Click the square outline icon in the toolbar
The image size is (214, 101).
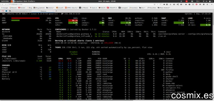pos(193,4)
